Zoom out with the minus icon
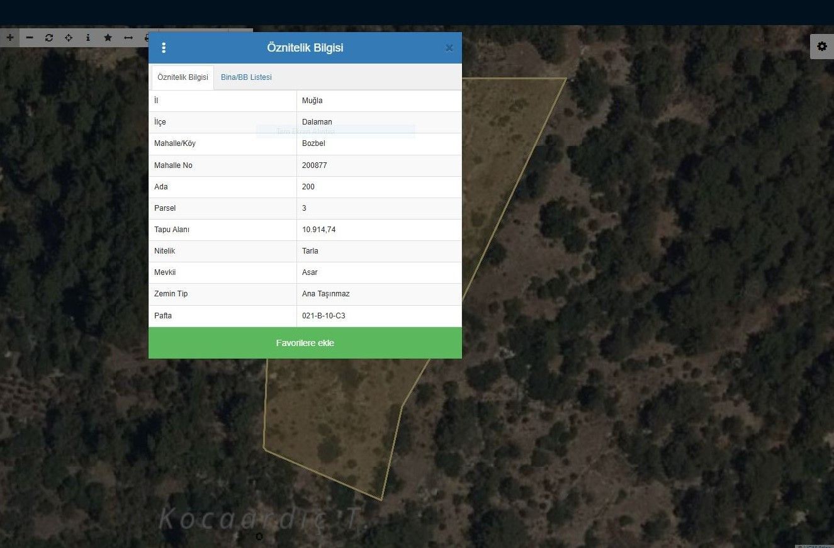Image resolution: width=834 pixels, height=548 pixels. [x=29, y=38]
